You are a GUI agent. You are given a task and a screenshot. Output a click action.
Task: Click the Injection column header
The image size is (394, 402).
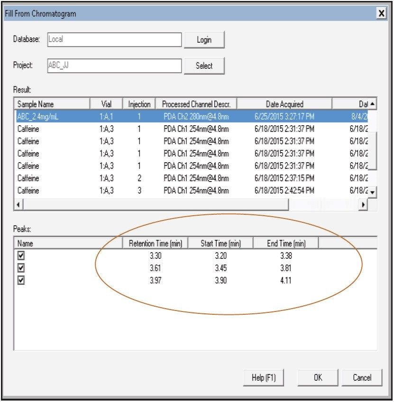coord(139,104)
